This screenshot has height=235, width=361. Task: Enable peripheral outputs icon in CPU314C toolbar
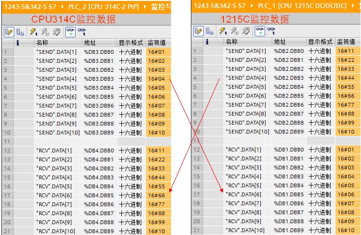coord(56,32)
